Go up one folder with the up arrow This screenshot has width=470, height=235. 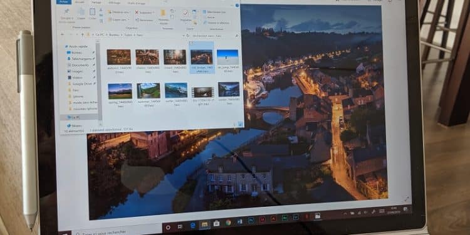[x=83, y=34]
